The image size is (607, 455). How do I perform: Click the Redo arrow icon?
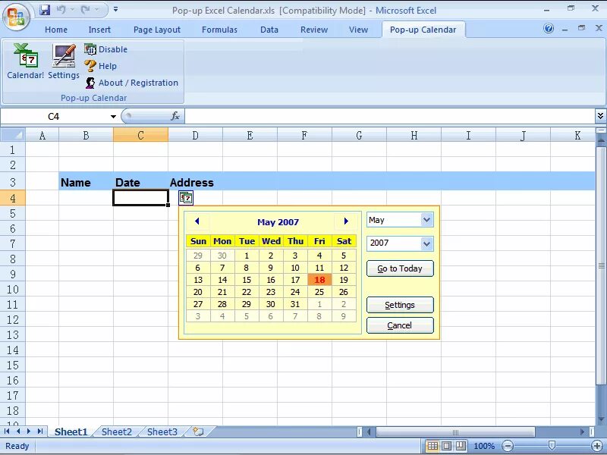click(86, 10)
